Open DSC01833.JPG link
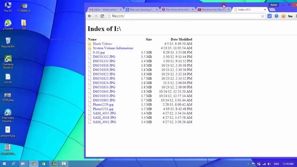Screen dimensions: 297x167 click(x=104, y=87)
